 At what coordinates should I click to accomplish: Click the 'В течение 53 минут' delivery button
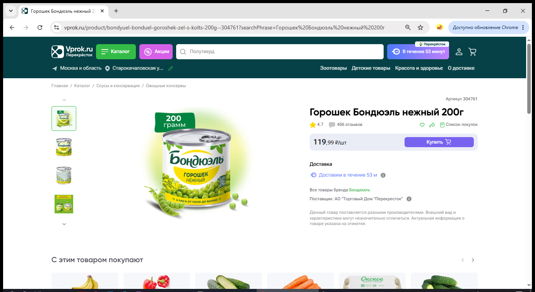(x=418, y=52)
